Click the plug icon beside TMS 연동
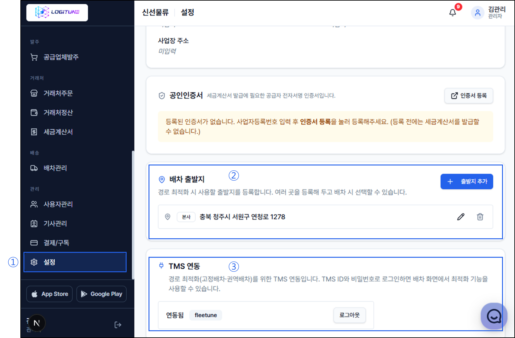 point(161,265)
